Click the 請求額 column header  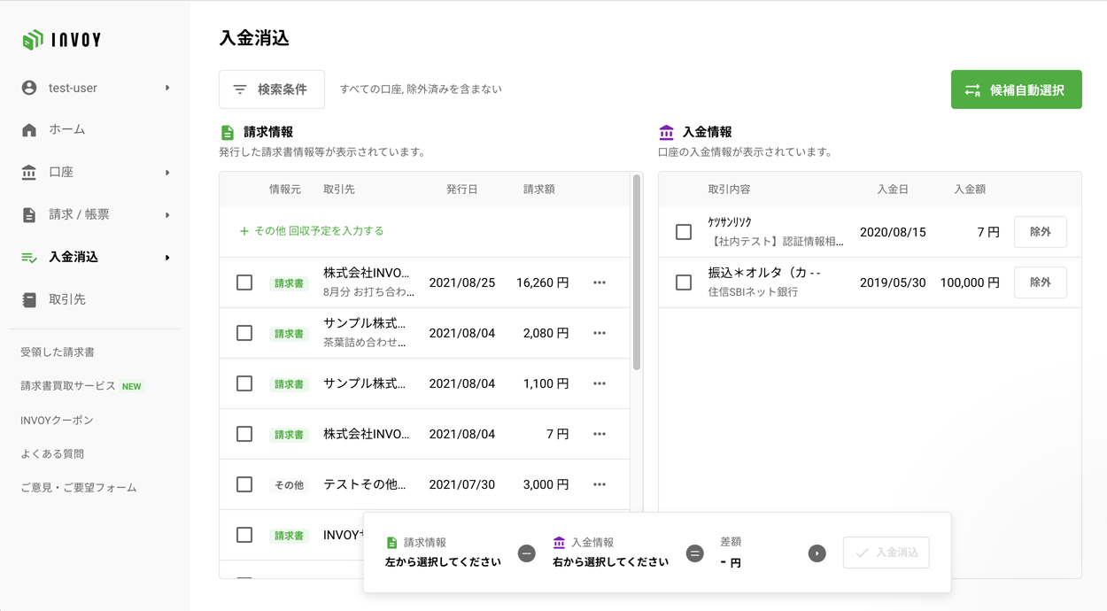pos(539,189)
